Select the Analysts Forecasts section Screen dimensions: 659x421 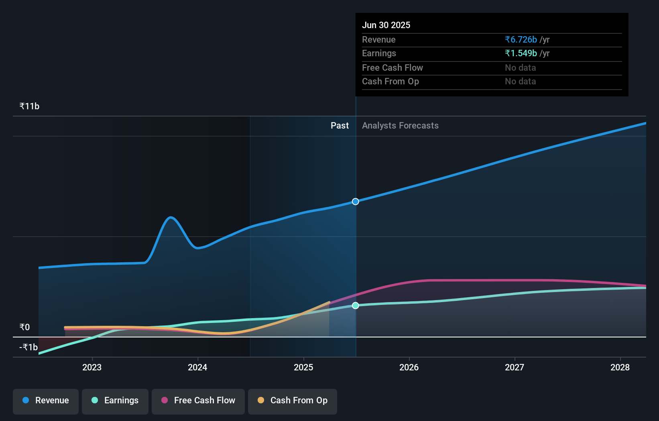(400, 125)
